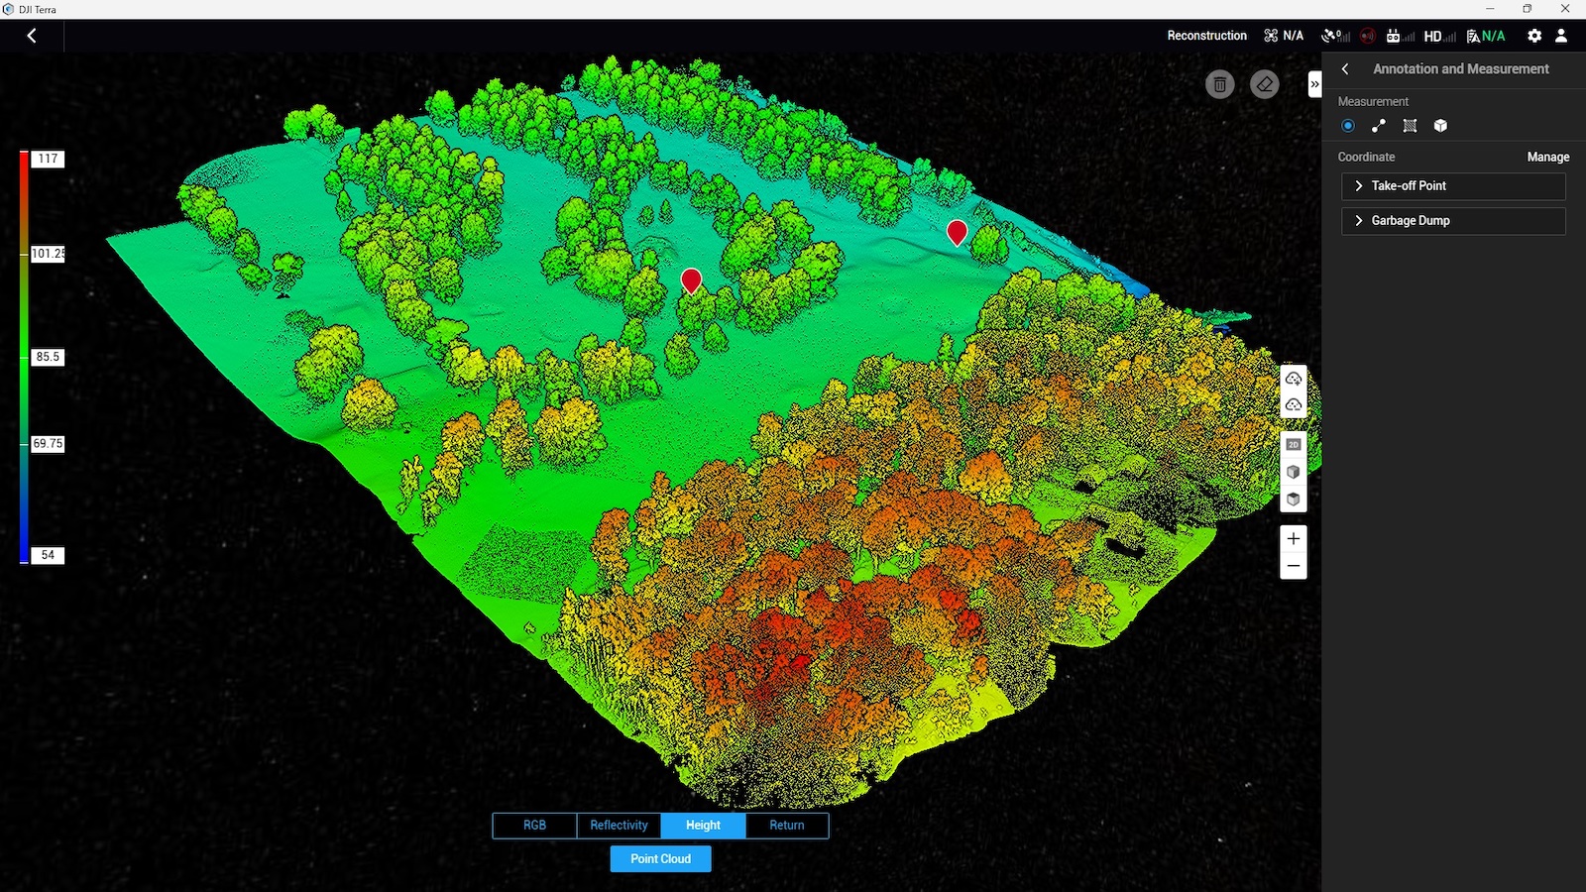Switch display mode to Reflectivity

click(x=619, y=826)
